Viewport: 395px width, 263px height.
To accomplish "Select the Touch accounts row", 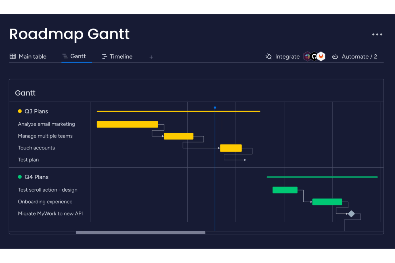I will click(36, 148).
